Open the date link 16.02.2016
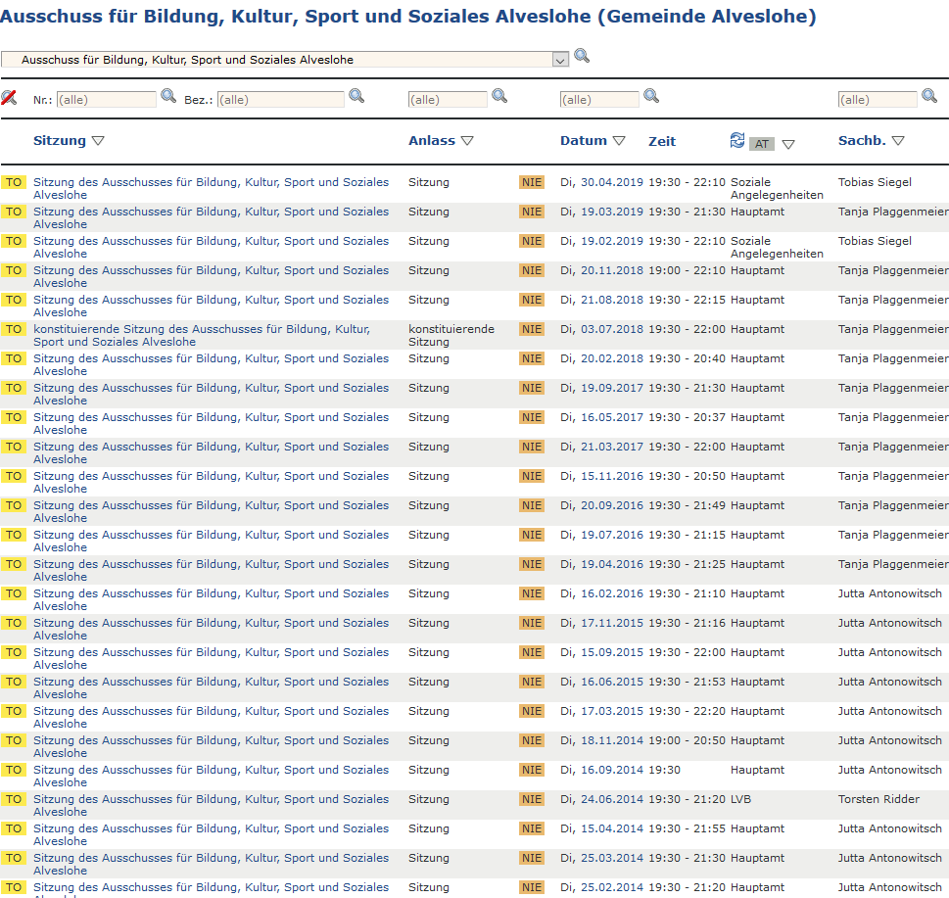The width and height of the screenshot is (949, 898). click(x=612, y=593)
